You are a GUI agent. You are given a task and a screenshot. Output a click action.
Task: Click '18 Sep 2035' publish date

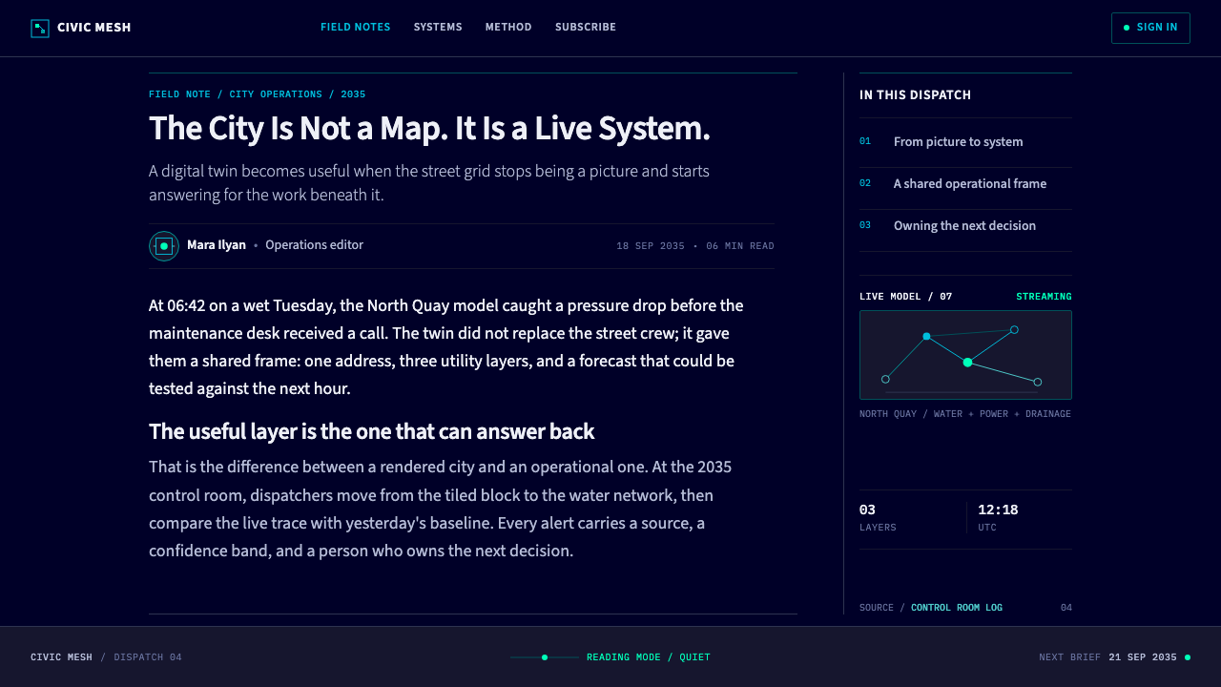651,246
